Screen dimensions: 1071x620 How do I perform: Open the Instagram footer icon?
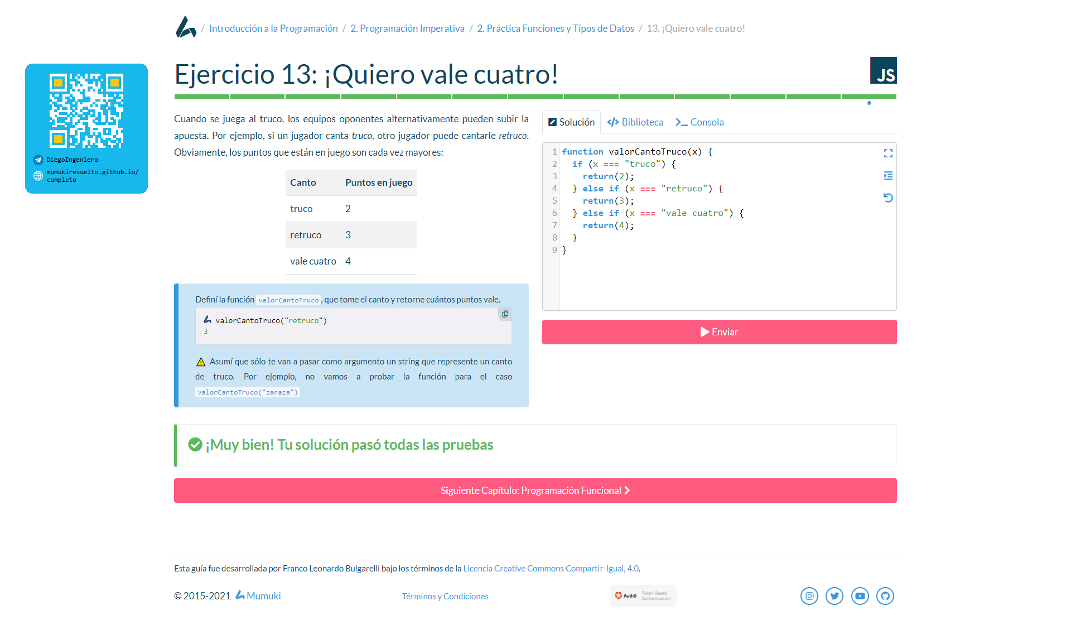point(809,596)
